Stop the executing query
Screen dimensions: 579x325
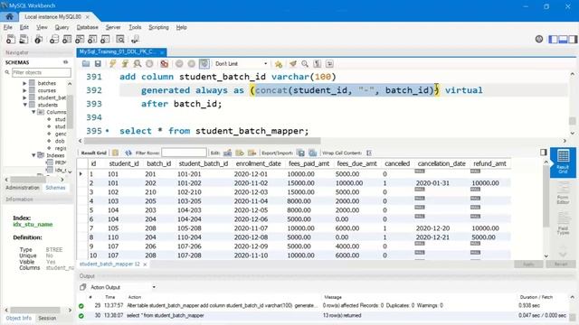(x=149, y=64)
